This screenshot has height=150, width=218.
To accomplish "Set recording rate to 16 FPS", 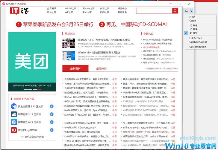I will coord(193,29).
